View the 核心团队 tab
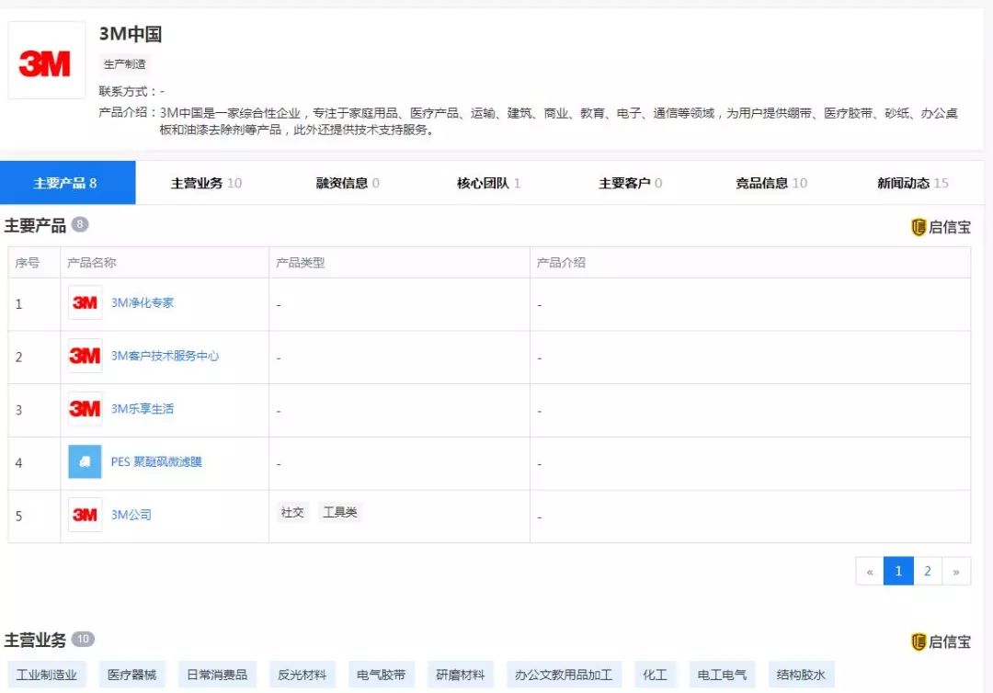 tap(489, 183)
